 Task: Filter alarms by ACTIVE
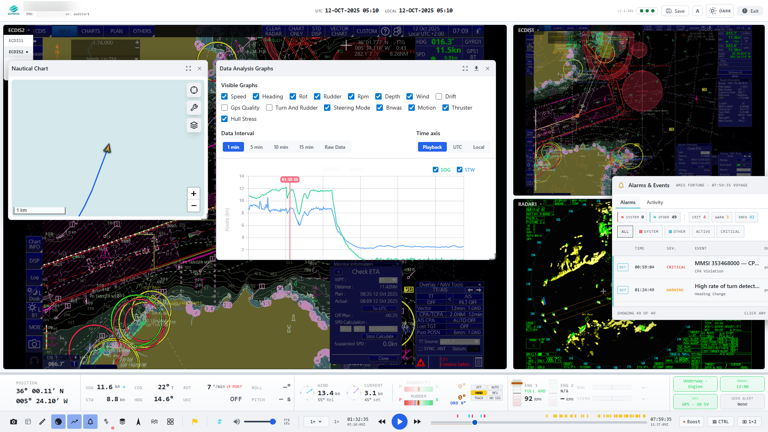coord(703,232)
